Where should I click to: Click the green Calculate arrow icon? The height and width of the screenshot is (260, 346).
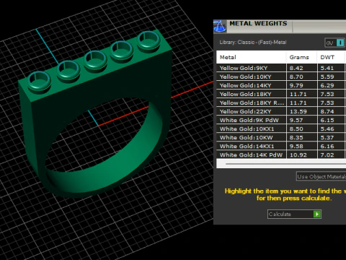[317, 214]
